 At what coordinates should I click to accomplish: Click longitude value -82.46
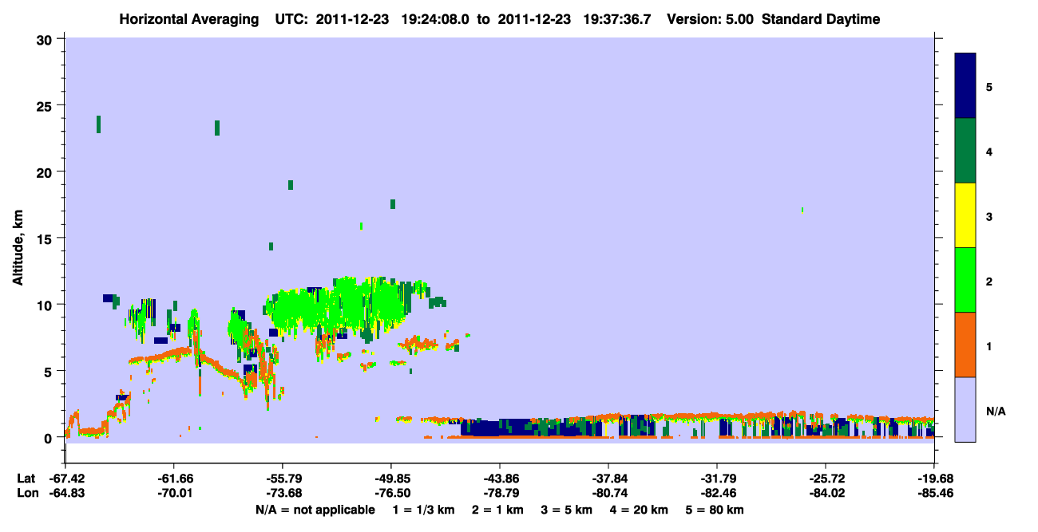[x=717, y=493]
